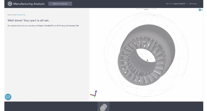Click the Manufacturing Analysis hexagon logo
Viewport: 207px width, 111px height.
click(10, 4)
